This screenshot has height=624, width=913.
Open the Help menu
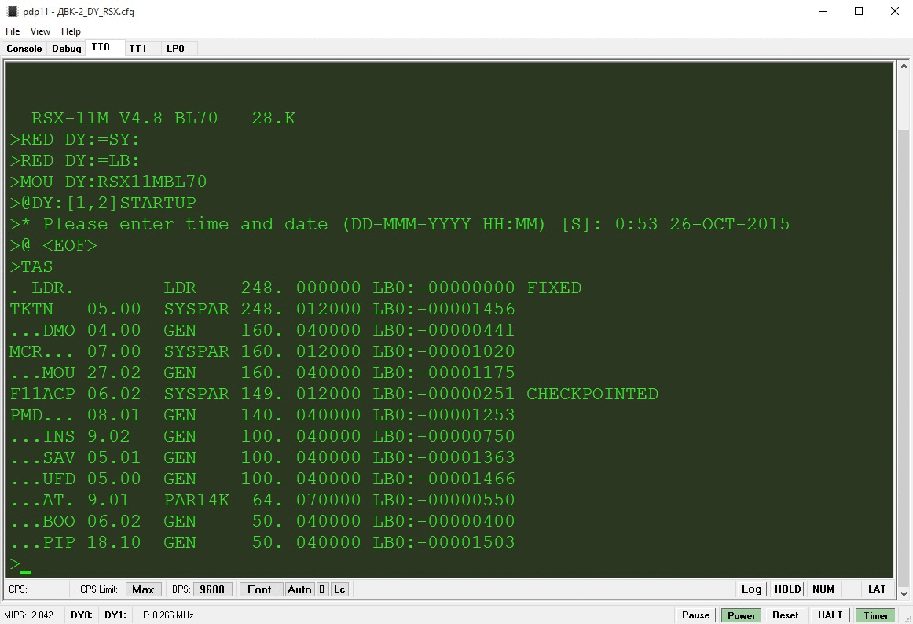(71, 31)
